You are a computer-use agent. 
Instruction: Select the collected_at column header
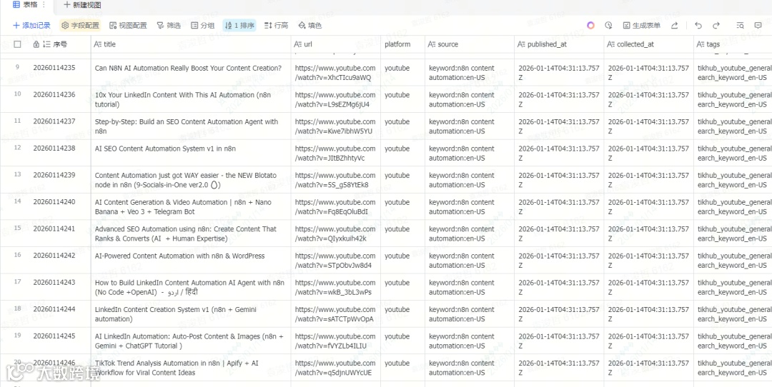coord(649,44)
